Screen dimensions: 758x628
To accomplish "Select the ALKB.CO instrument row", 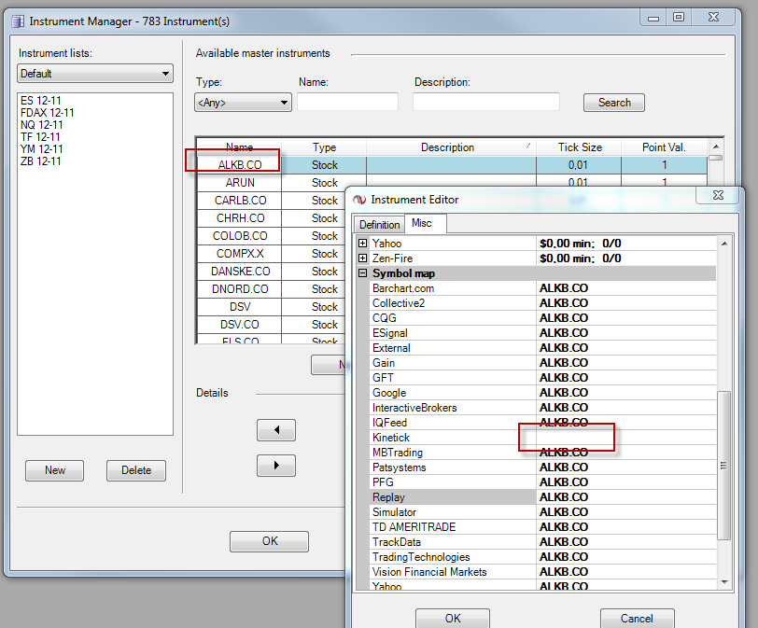I will coord(452,165).
